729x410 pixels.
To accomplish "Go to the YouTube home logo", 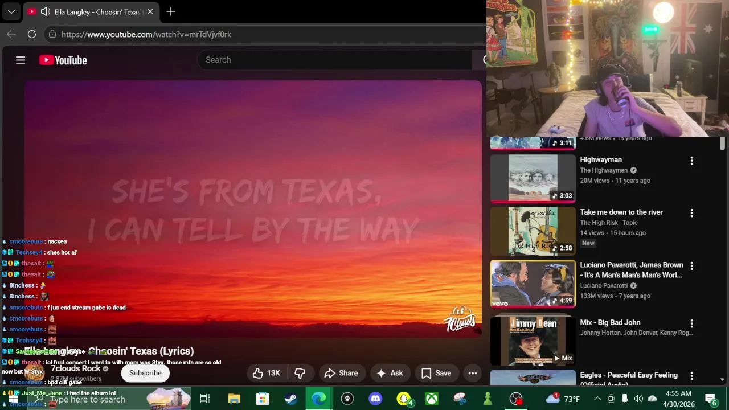I will coord(63,60).
